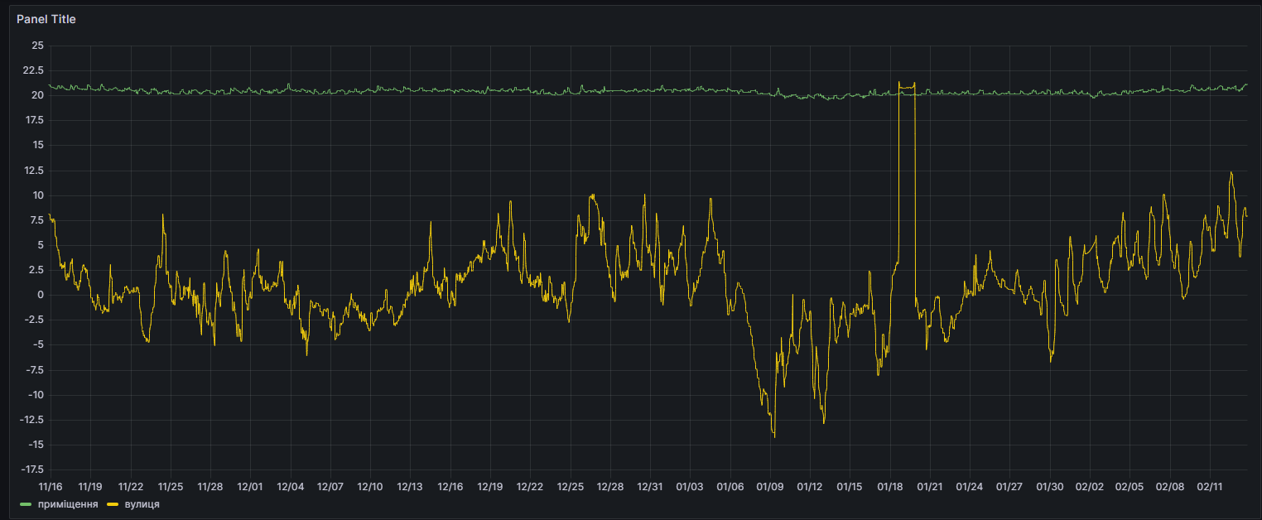Click the 01/30 x-axis date label
The height and width of the screenshot is (520, 1262).
tap(1050, 487)
